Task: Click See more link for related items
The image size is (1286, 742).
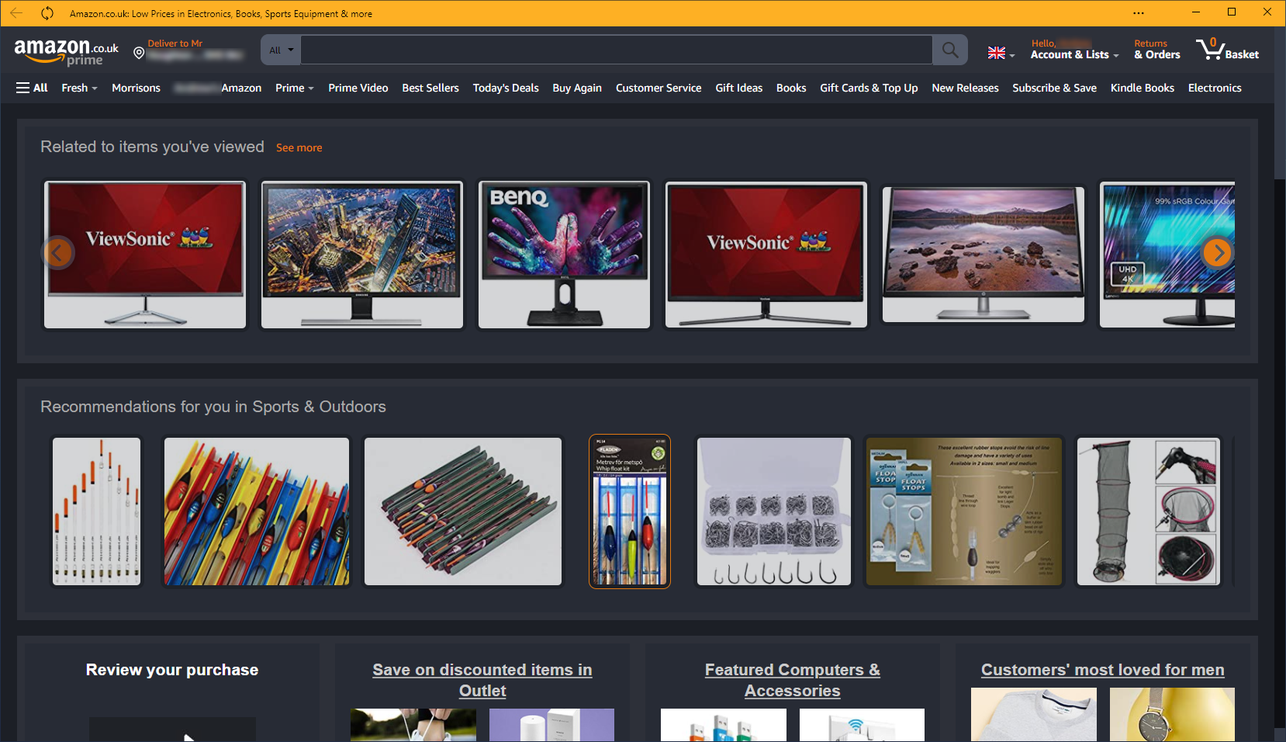Action: click(x=299, y=147)
